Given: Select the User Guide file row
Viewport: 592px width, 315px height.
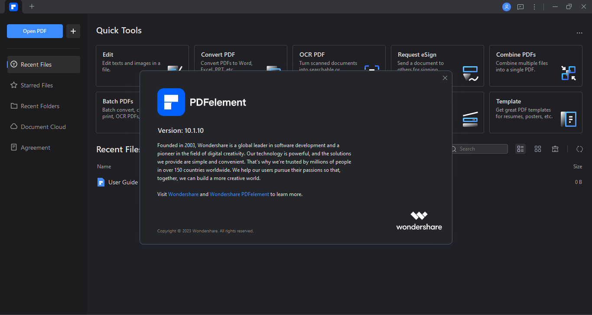Looking at the screenshot, I should pos(339,182).
